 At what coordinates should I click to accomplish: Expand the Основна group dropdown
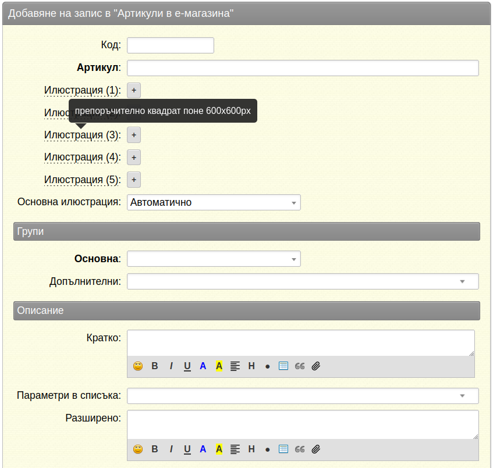(214, 259)
